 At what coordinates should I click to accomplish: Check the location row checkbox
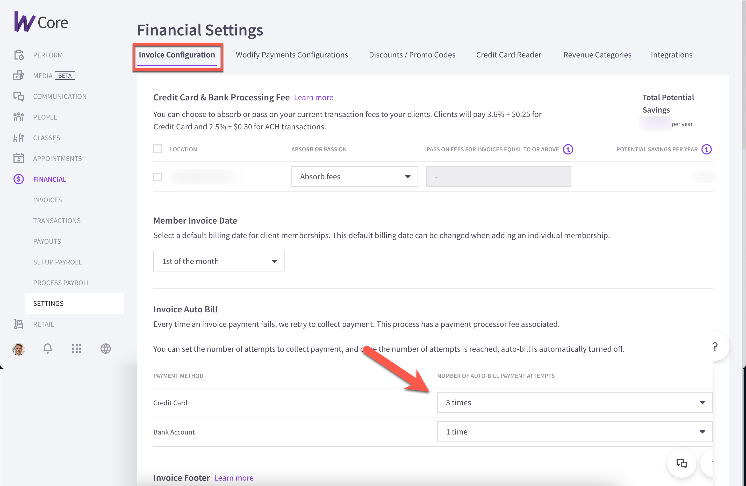tap(158, 176)
